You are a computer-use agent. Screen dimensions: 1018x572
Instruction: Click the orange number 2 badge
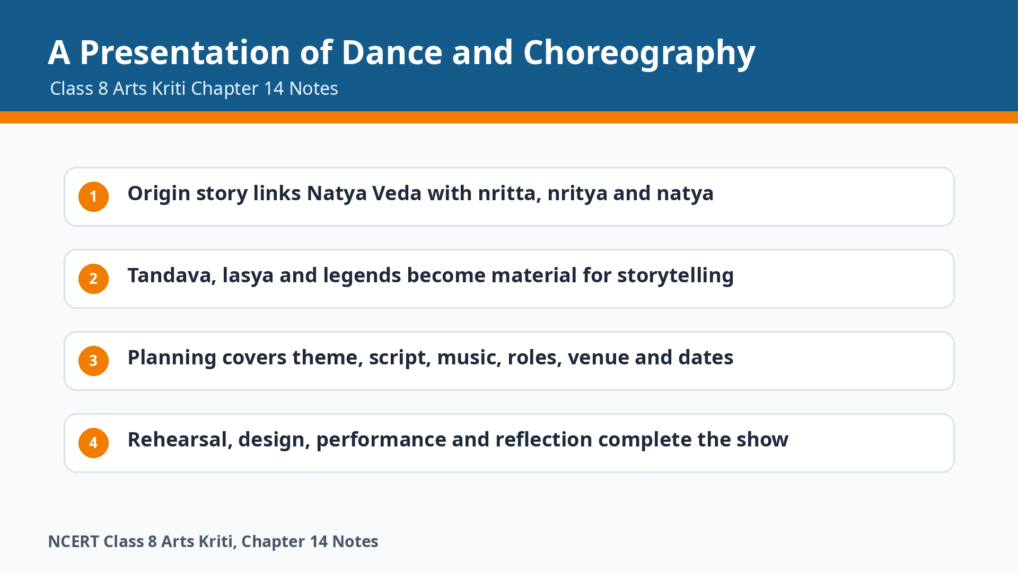pyautogui.click(x=93, y=279)
